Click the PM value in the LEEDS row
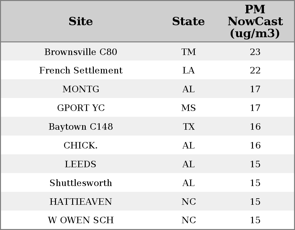295x230 pixels. [255, 164]
